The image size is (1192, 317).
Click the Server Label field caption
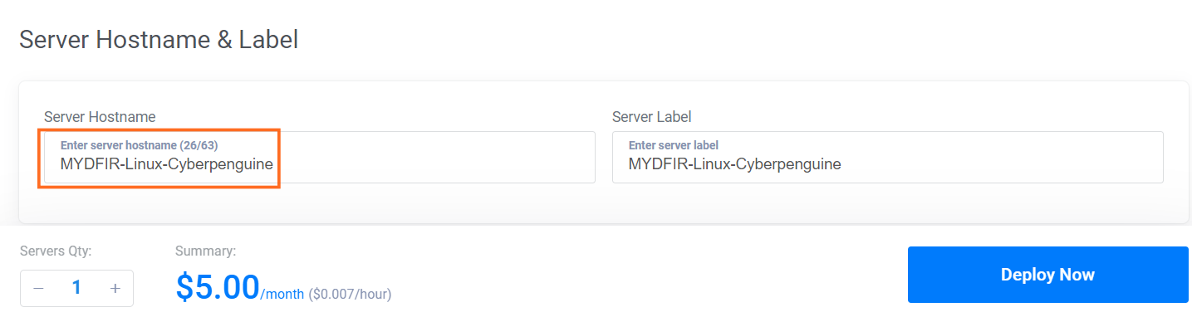point(651,117)
